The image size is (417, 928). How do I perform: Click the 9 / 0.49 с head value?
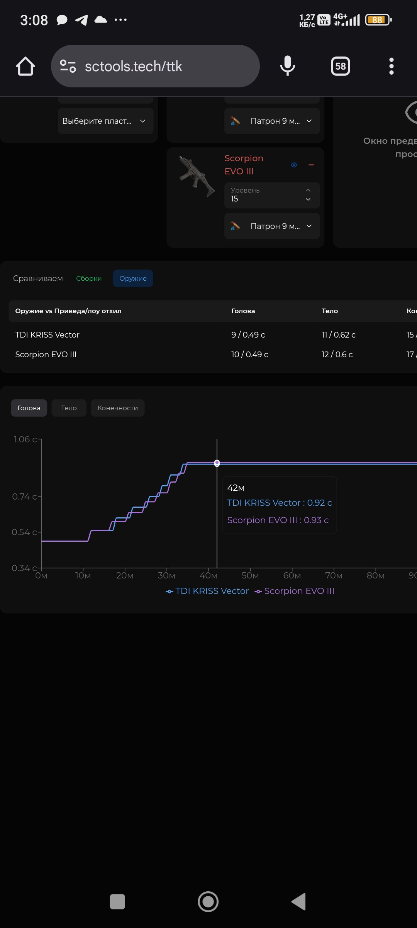pyautogui.click(x=248, y=335)
